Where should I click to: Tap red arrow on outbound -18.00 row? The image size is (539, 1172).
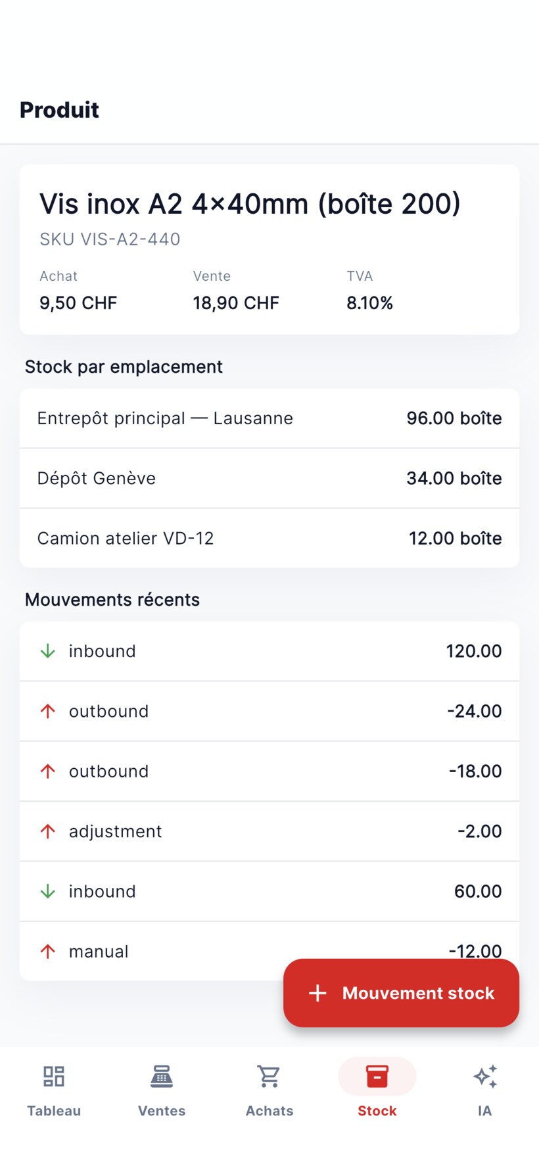pyautogui.click(x=48, y=771)
